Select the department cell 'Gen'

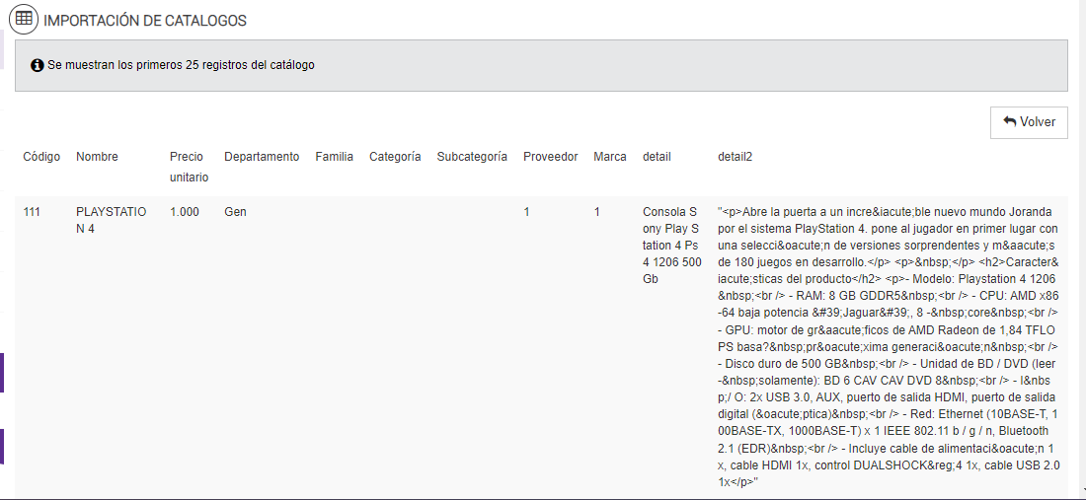pyautogui.click(x=236, y=212)
